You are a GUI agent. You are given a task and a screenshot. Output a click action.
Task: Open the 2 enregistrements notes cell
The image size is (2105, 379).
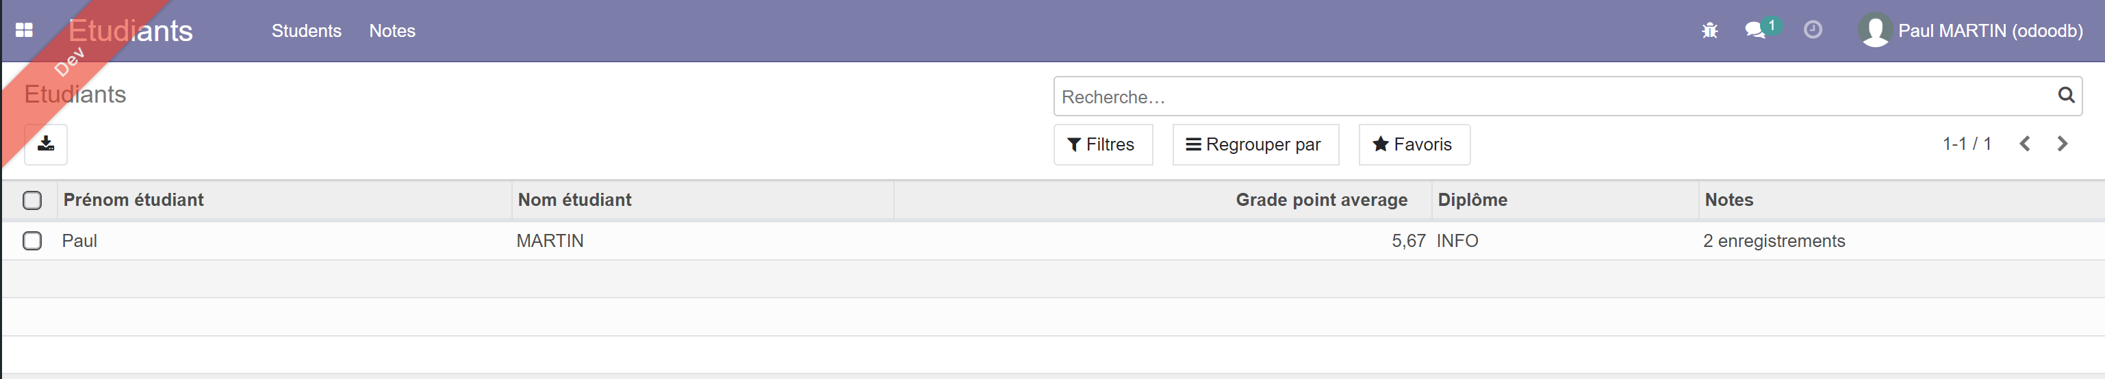(x=1773, y=241)
